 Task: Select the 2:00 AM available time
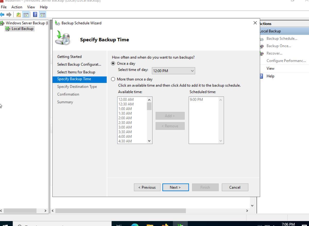point(125,118)
